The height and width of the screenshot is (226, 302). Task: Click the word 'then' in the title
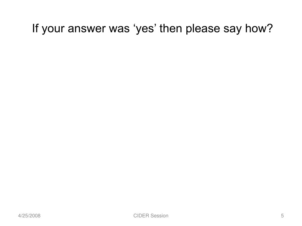[171, 28]
